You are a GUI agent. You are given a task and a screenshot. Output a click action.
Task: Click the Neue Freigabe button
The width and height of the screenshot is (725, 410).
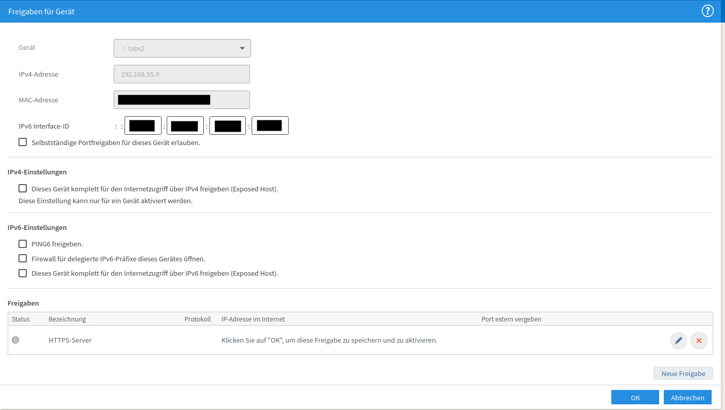click(x=683, y=373)
